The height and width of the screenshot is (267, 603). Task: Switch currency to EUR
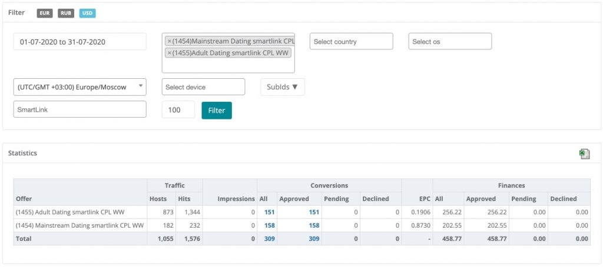tap(45, 13)
